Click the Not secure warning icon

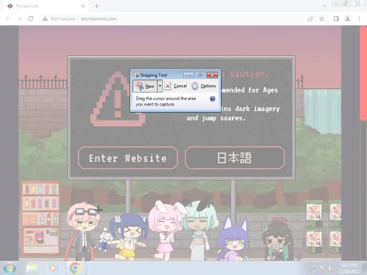(45, 19)
